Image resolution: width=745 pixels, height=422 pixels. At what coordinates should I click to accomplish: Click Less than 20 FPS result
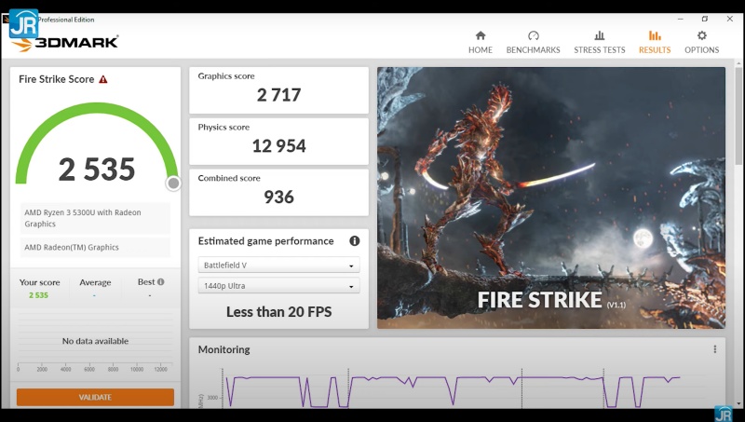(278, 312)
